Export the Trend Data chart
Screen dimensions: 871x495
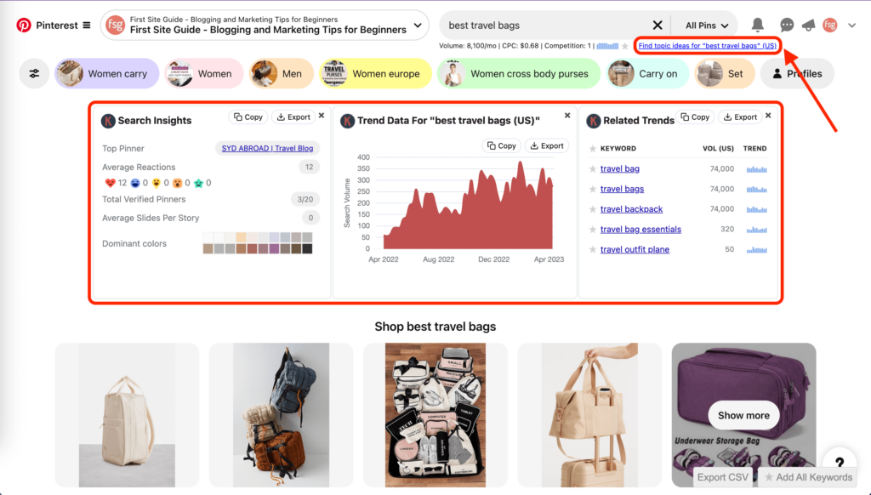coord(546,145)
